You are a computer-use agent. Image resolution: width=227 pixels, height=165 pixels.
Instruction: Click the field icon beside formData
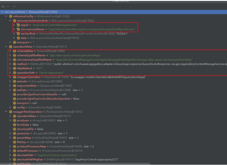coord(15,125)
